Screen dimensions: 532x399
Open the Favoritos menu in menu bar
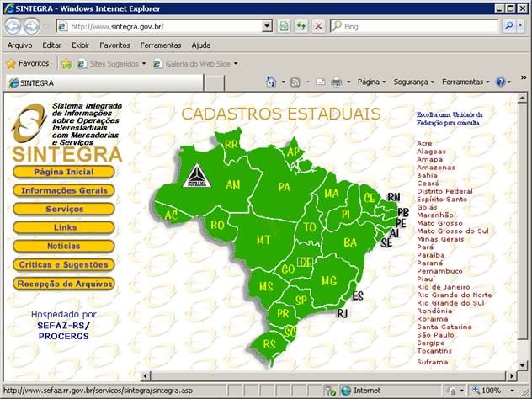click(x=114, y=45)
